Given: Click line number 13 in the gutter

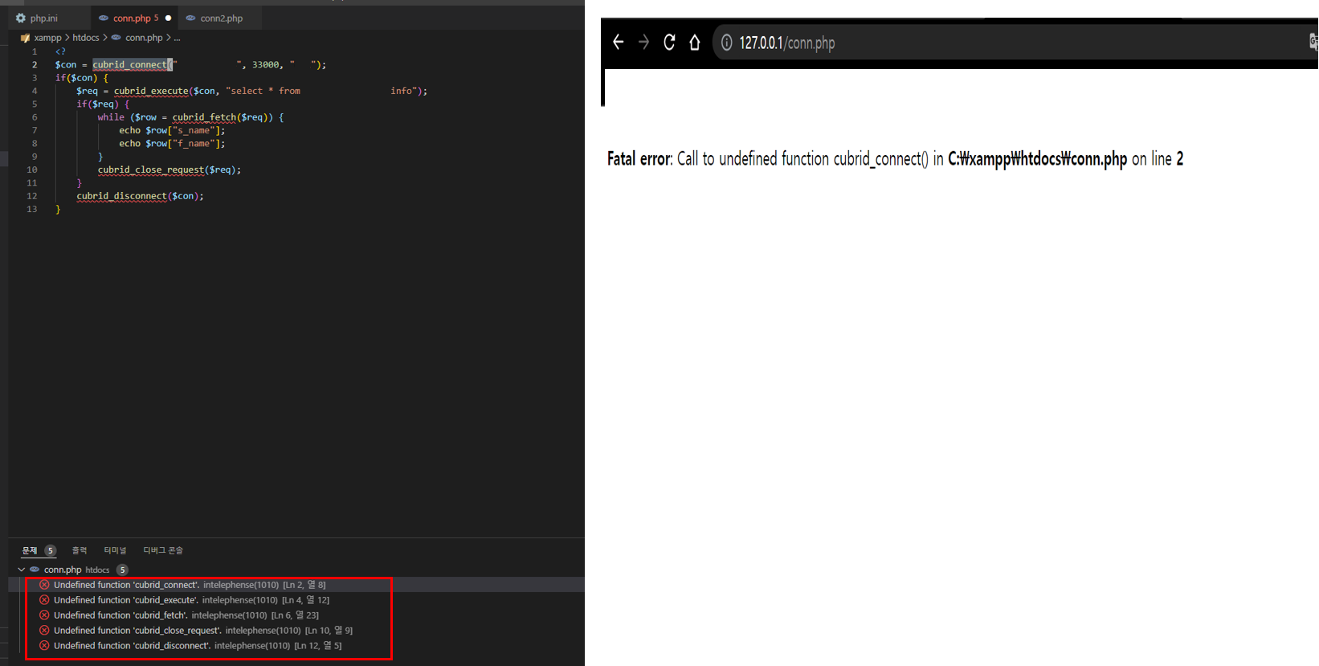Looking at the screenshot, I should (x=32, y=209).
